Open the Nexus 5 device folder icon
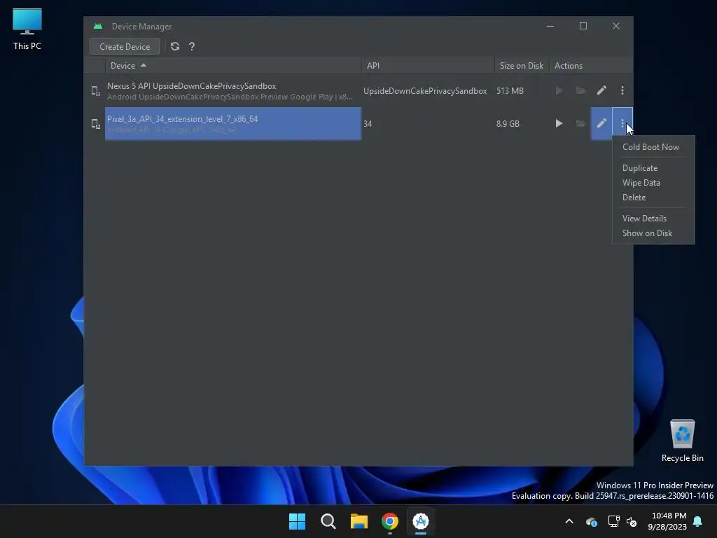 pyautogui.click(x=580, y=90)
